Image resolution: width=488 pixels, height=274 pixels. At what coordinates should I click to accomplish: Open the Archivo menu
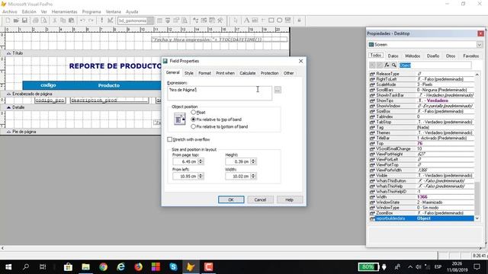click(x=10, y=11)
